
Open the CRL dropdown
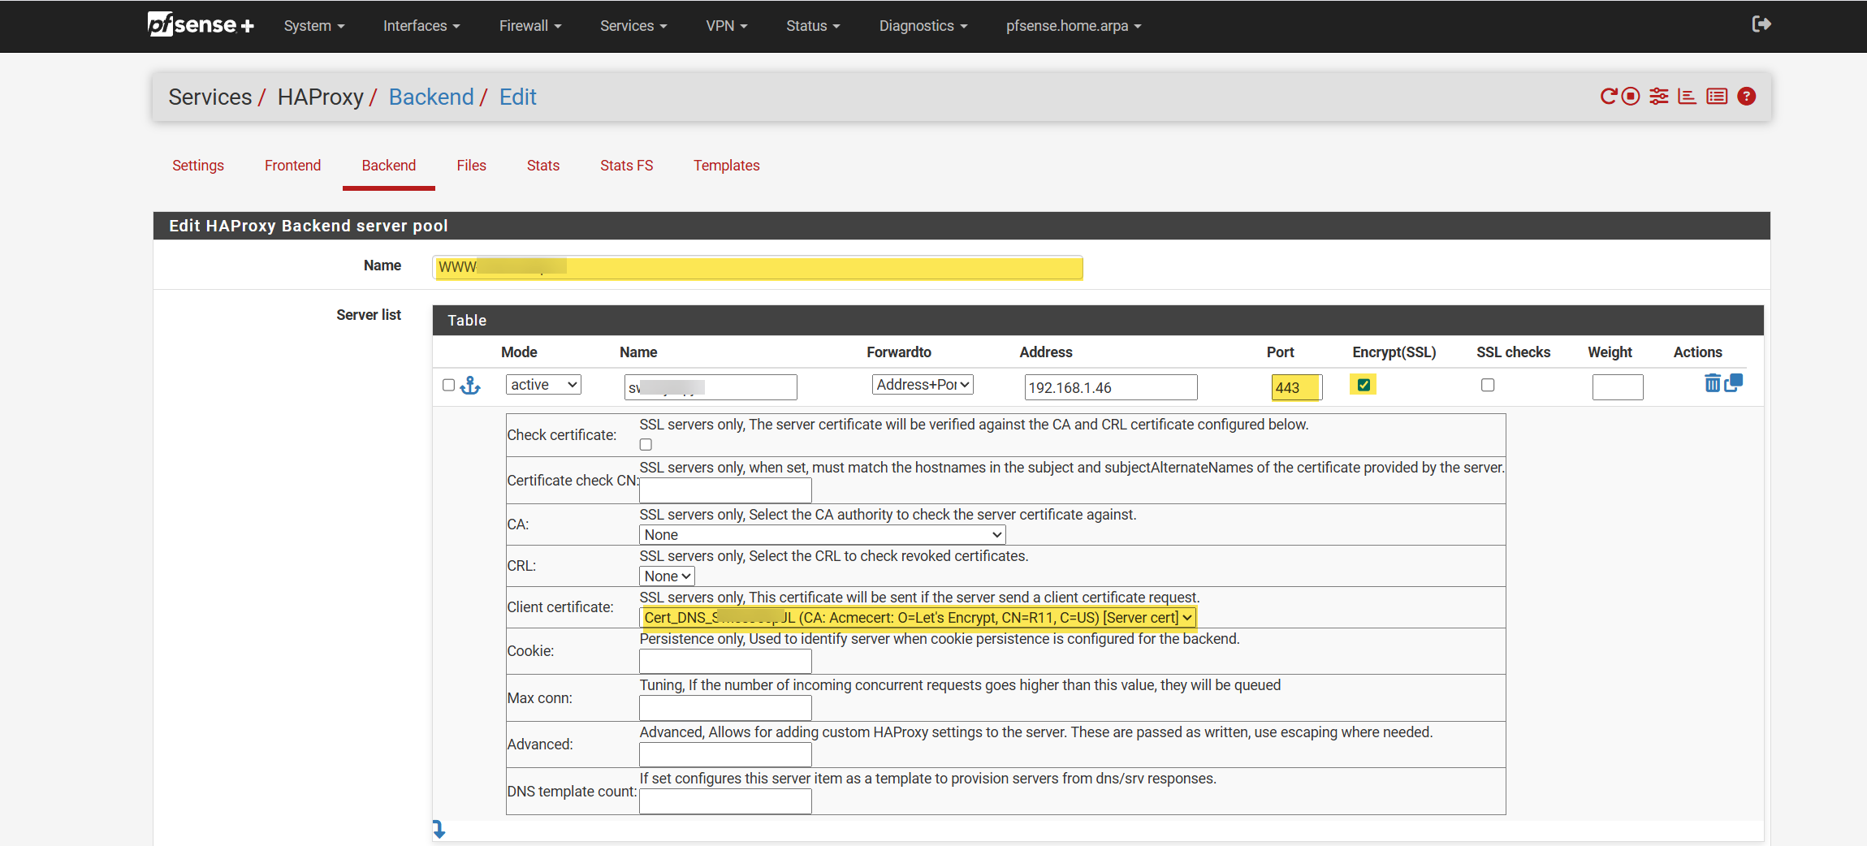[668, 576]
